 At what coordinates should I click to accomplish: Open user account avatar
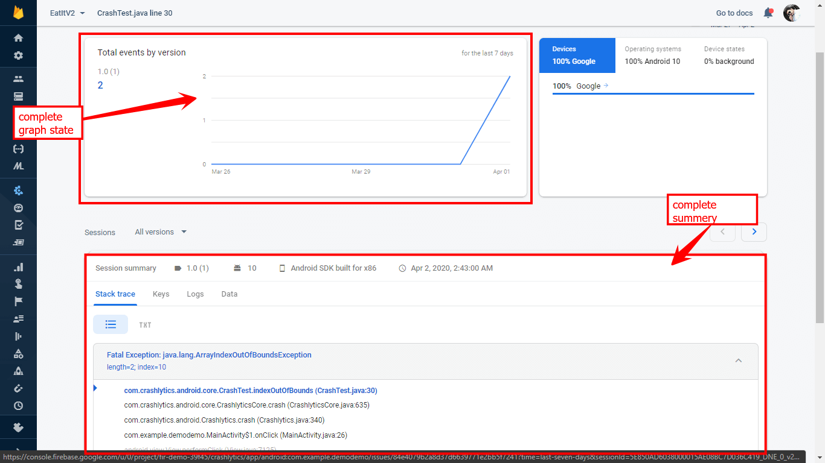[x=792, y=13]
